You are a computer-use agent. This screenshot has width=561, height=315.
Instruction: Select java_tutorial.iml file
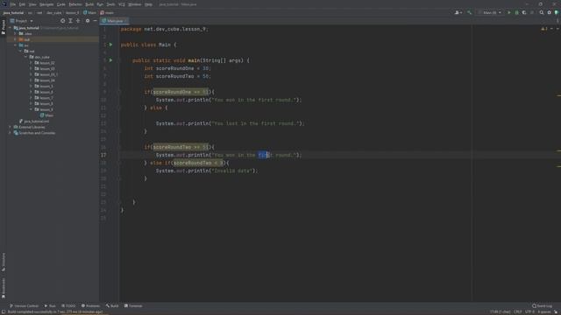tap(34, 121)
